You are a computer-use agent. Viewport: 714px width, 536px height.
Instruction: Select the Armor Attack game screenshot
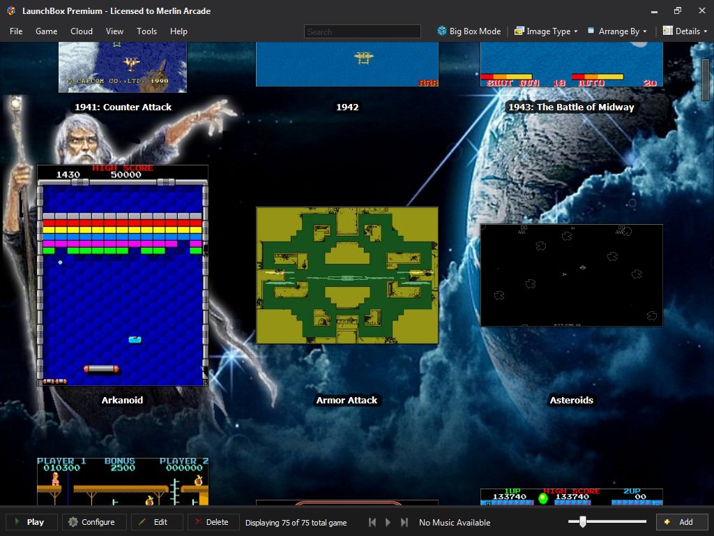pyautogui.click(x=347, y=275)
